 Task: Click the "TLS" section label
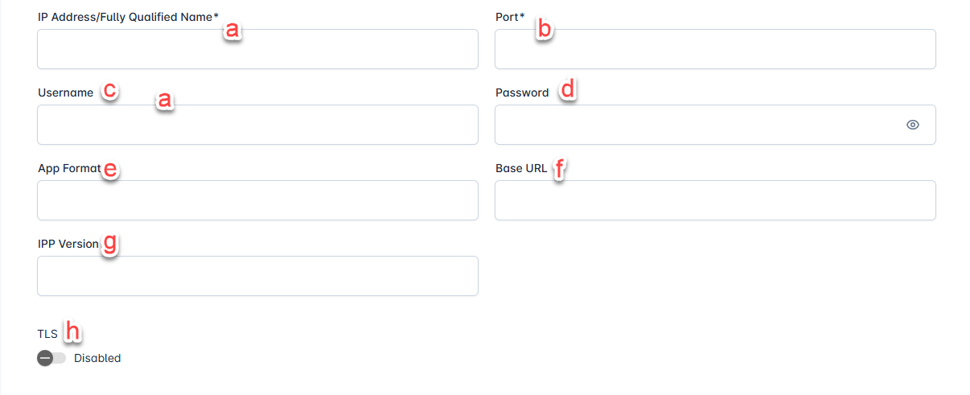tap(47, 334)
